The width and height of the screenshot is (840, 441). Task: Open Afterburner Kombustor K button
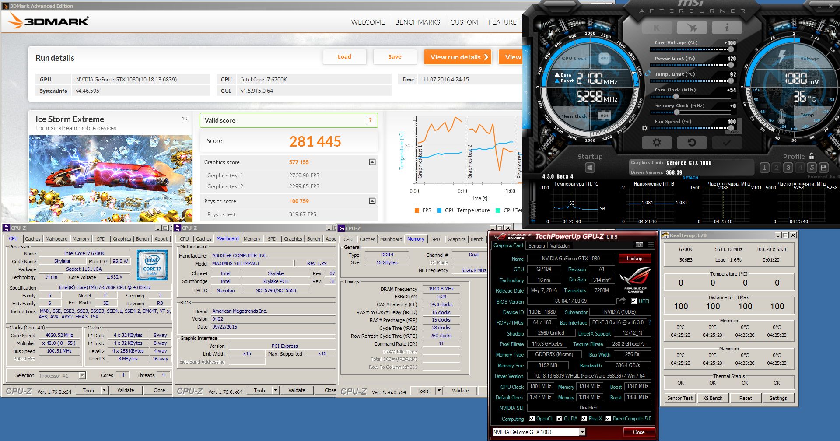tap(657, 28)
